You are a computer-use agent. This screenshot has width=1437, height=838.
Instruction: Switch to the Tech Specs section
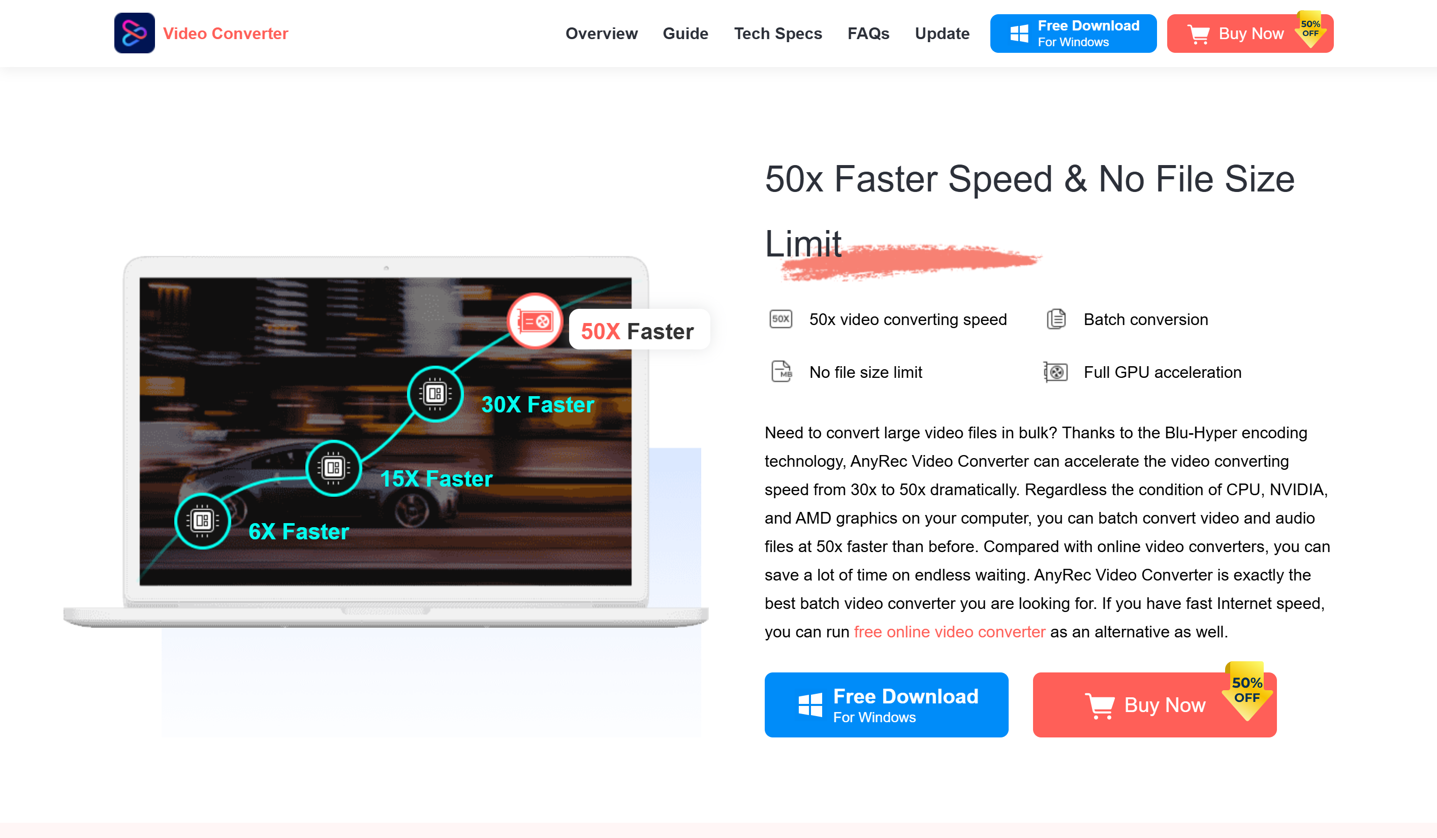tap(778, 33)
